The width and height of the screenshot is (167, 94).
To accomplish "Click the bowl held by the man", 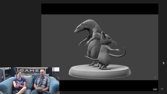I will click(39, 89).
